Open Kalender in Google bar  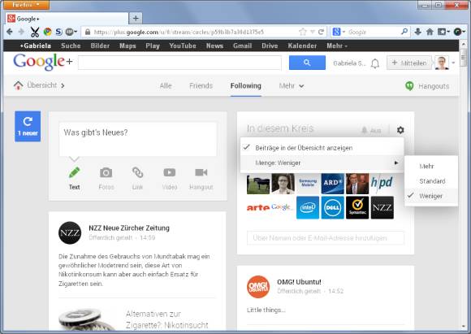[302, 46]
